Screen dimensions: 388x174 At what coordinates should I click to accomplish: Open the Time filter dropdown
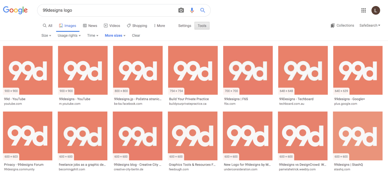[x=93, y=35]
